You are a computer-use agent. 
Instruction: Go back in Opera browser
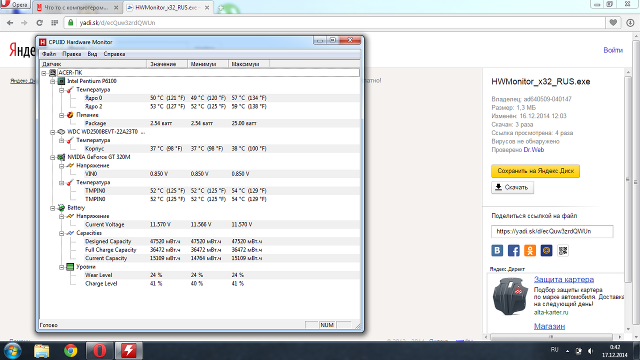tap(10, 22)
